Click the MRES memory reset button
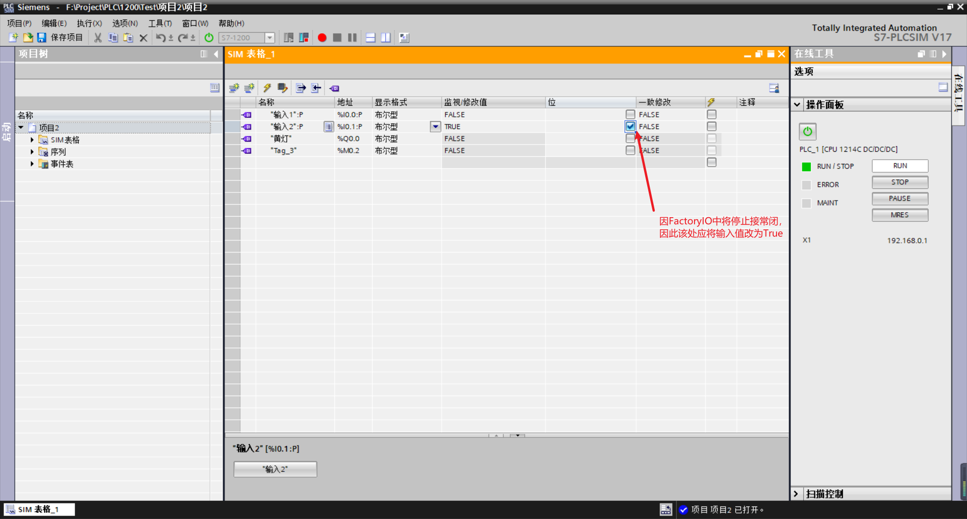This screenshot has width=967, height=519. [900, 215]
